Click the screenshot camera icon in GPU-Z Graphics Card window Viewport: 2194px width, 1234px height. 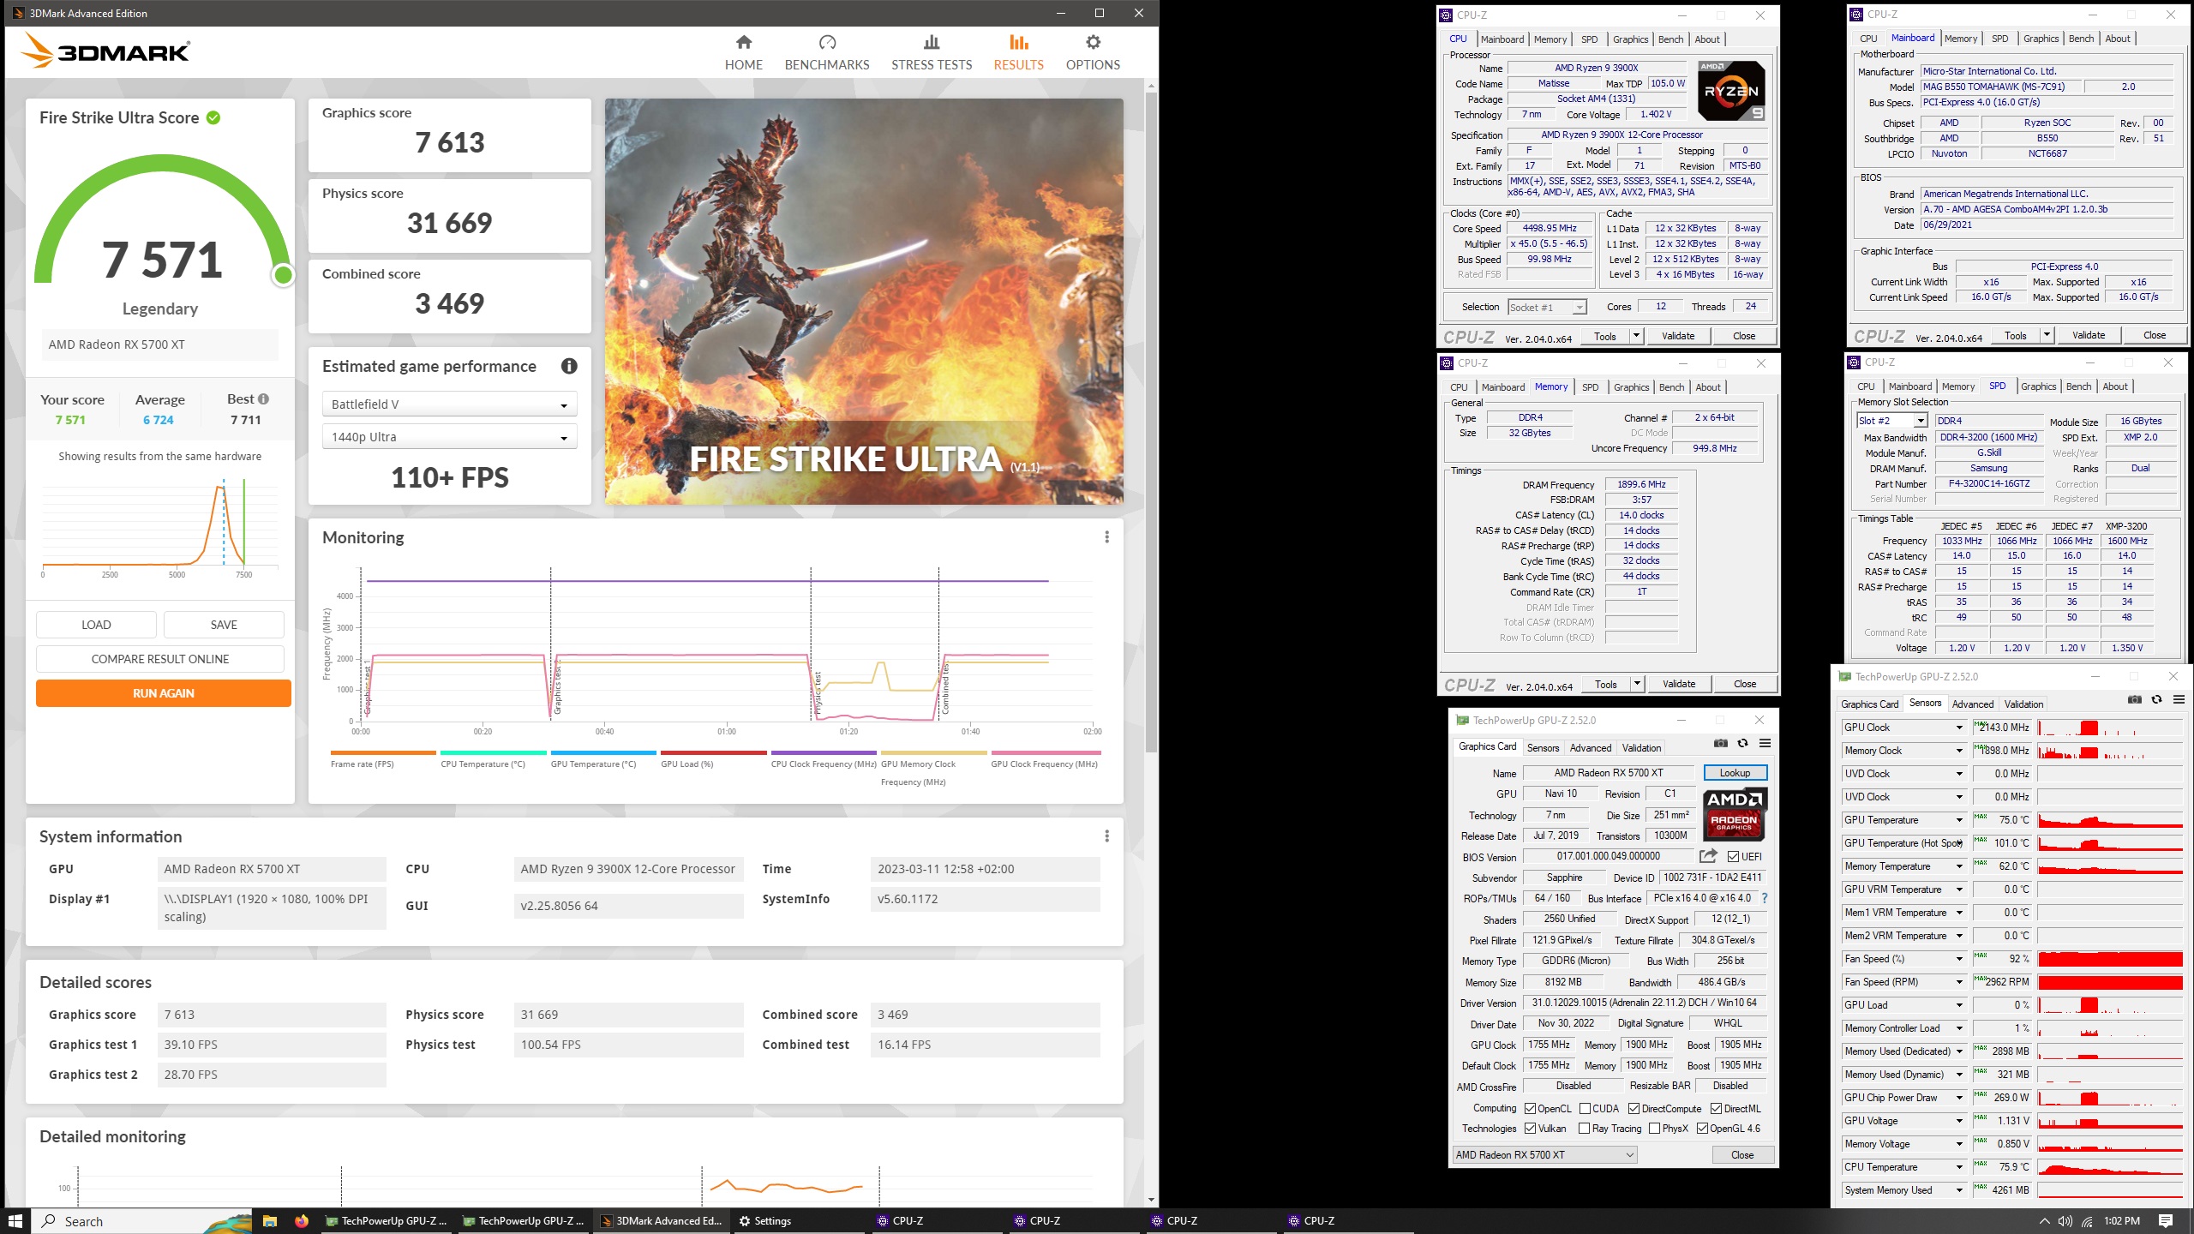(x=1720, y=743)
